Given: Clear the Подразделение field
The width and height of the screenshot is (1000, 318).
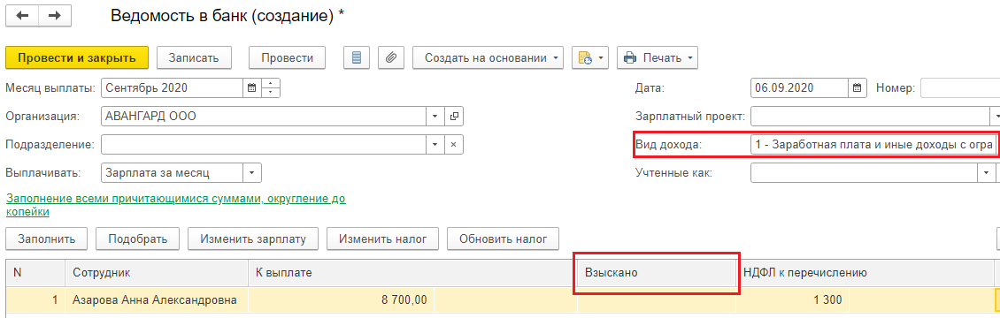Looking at the screenshot, I should tap(454, 144).
